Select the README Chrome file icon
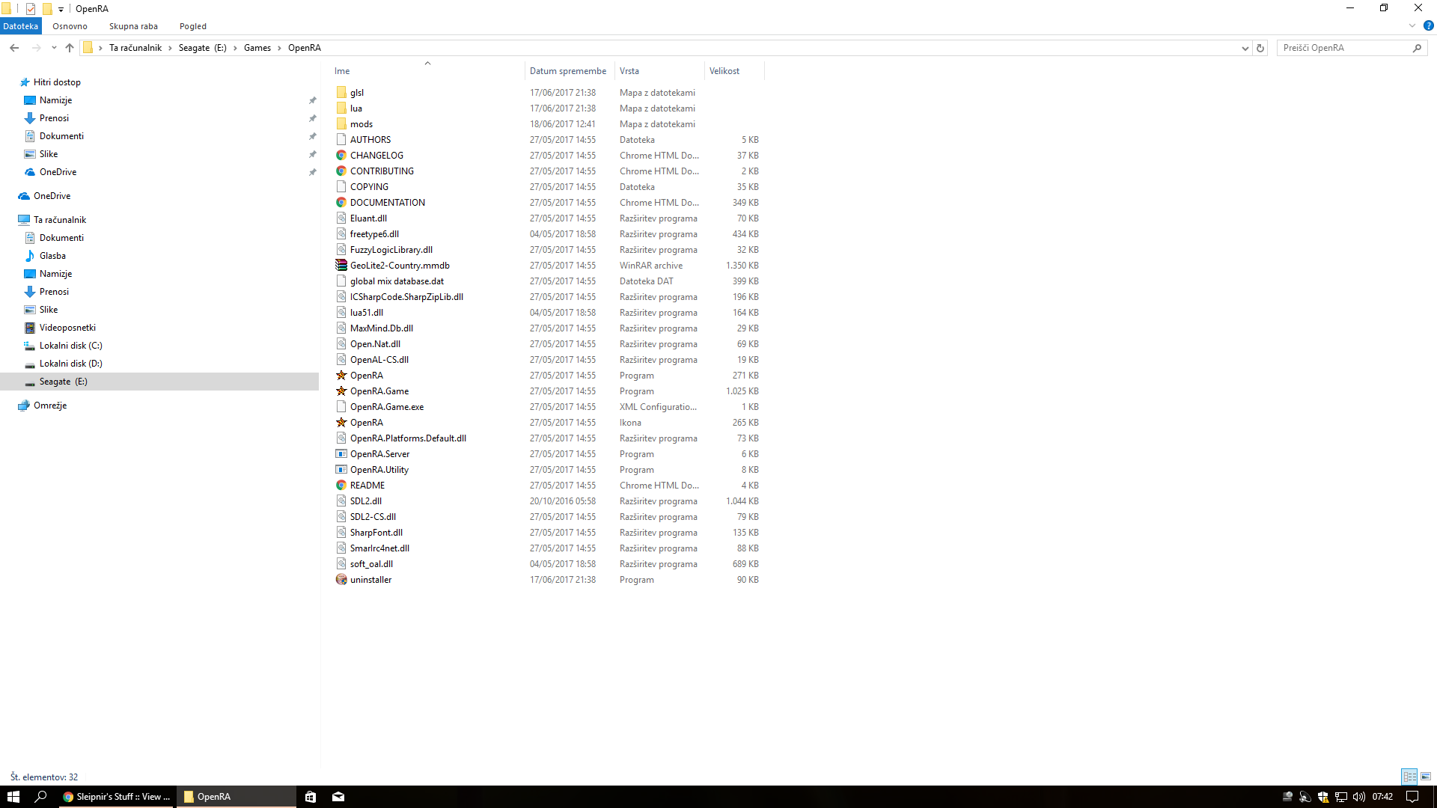The image size is (1437, 808). (x=341, y=486)
